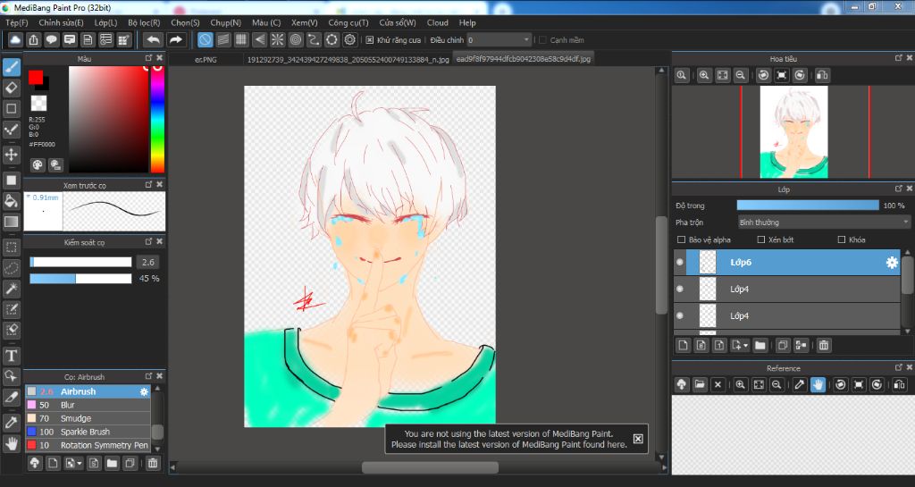Click the update notice message link

(x=508, y=439)
